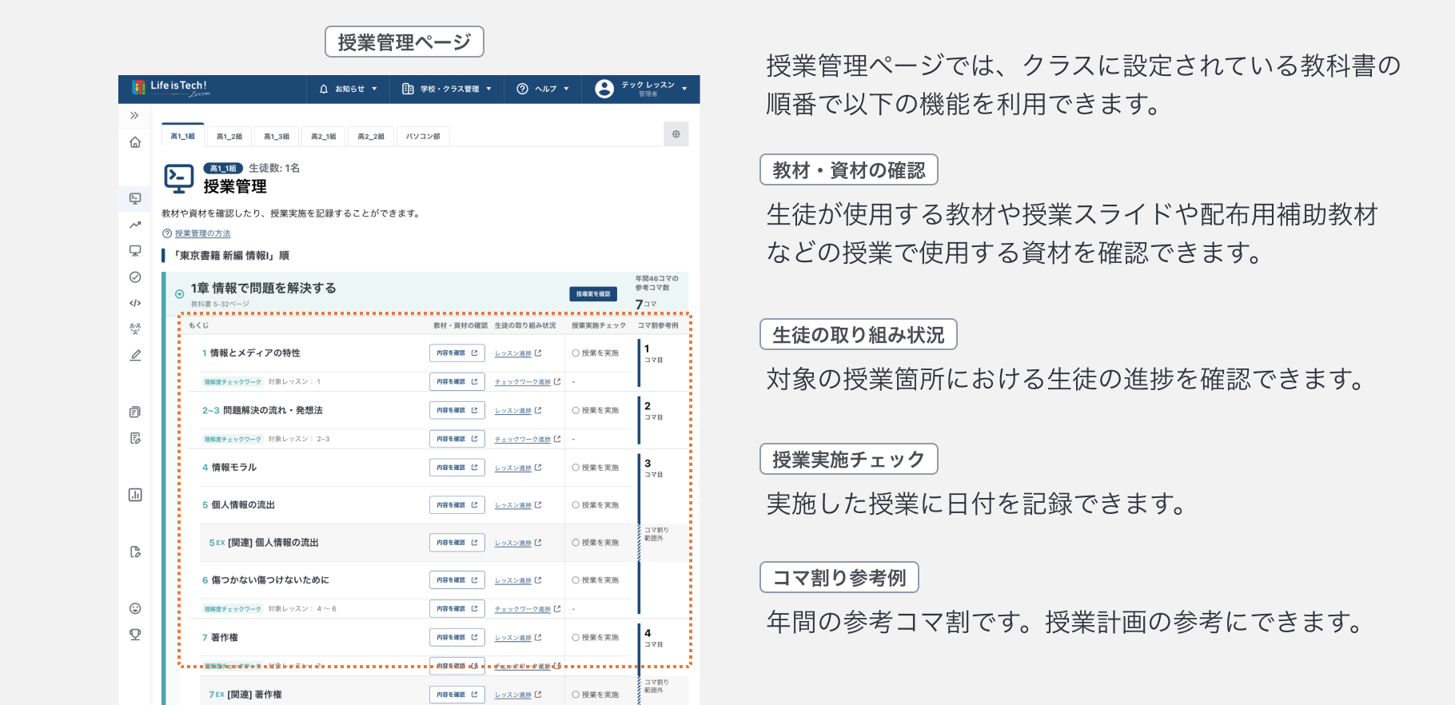
Task: Mark 5EX [関連] 個人情報の流出 as 授業を実施
Action: 596,543
